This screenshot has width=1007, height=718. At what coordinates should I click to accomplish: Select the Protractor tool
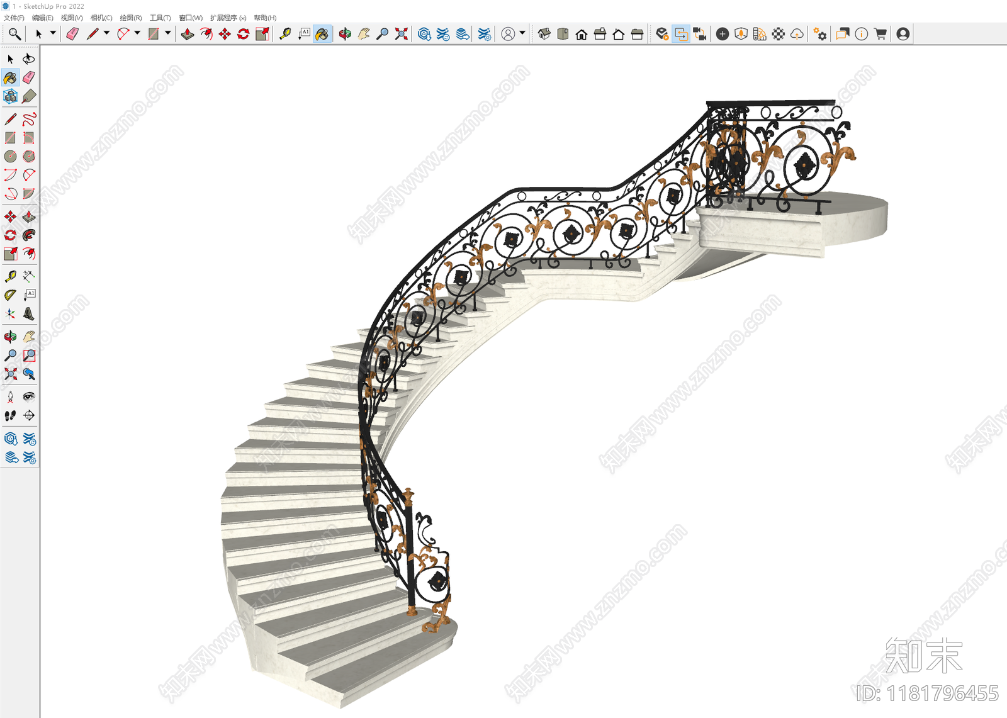coord(11,295)
